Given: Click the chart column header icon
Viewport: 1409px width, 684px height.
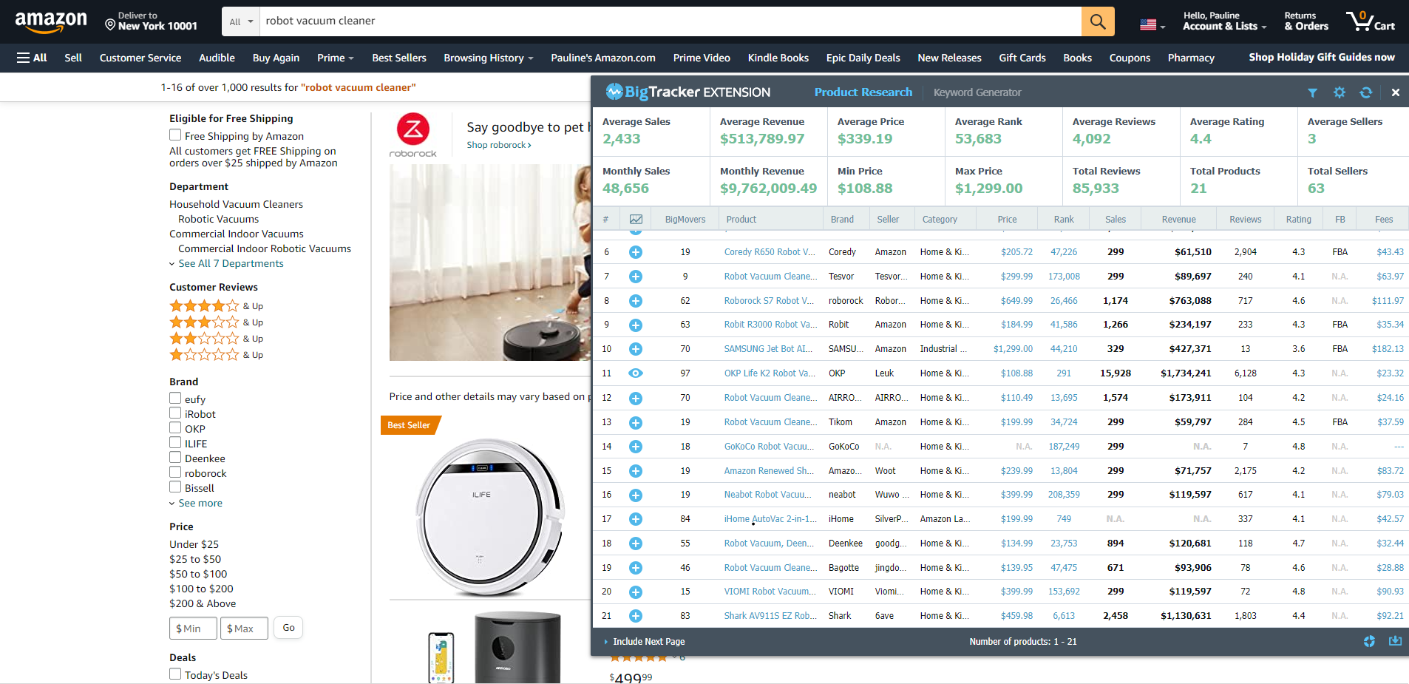Looking at the screenshot, I should point(636,220).
